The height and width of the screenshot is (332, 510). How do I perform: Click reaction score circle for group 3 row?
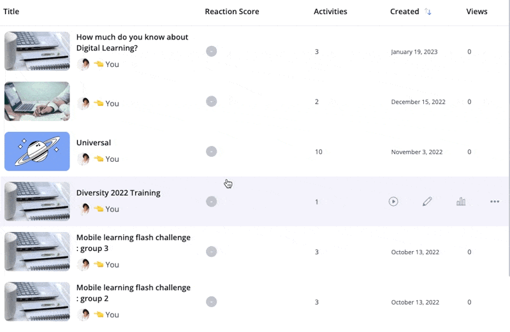(212, 252)
